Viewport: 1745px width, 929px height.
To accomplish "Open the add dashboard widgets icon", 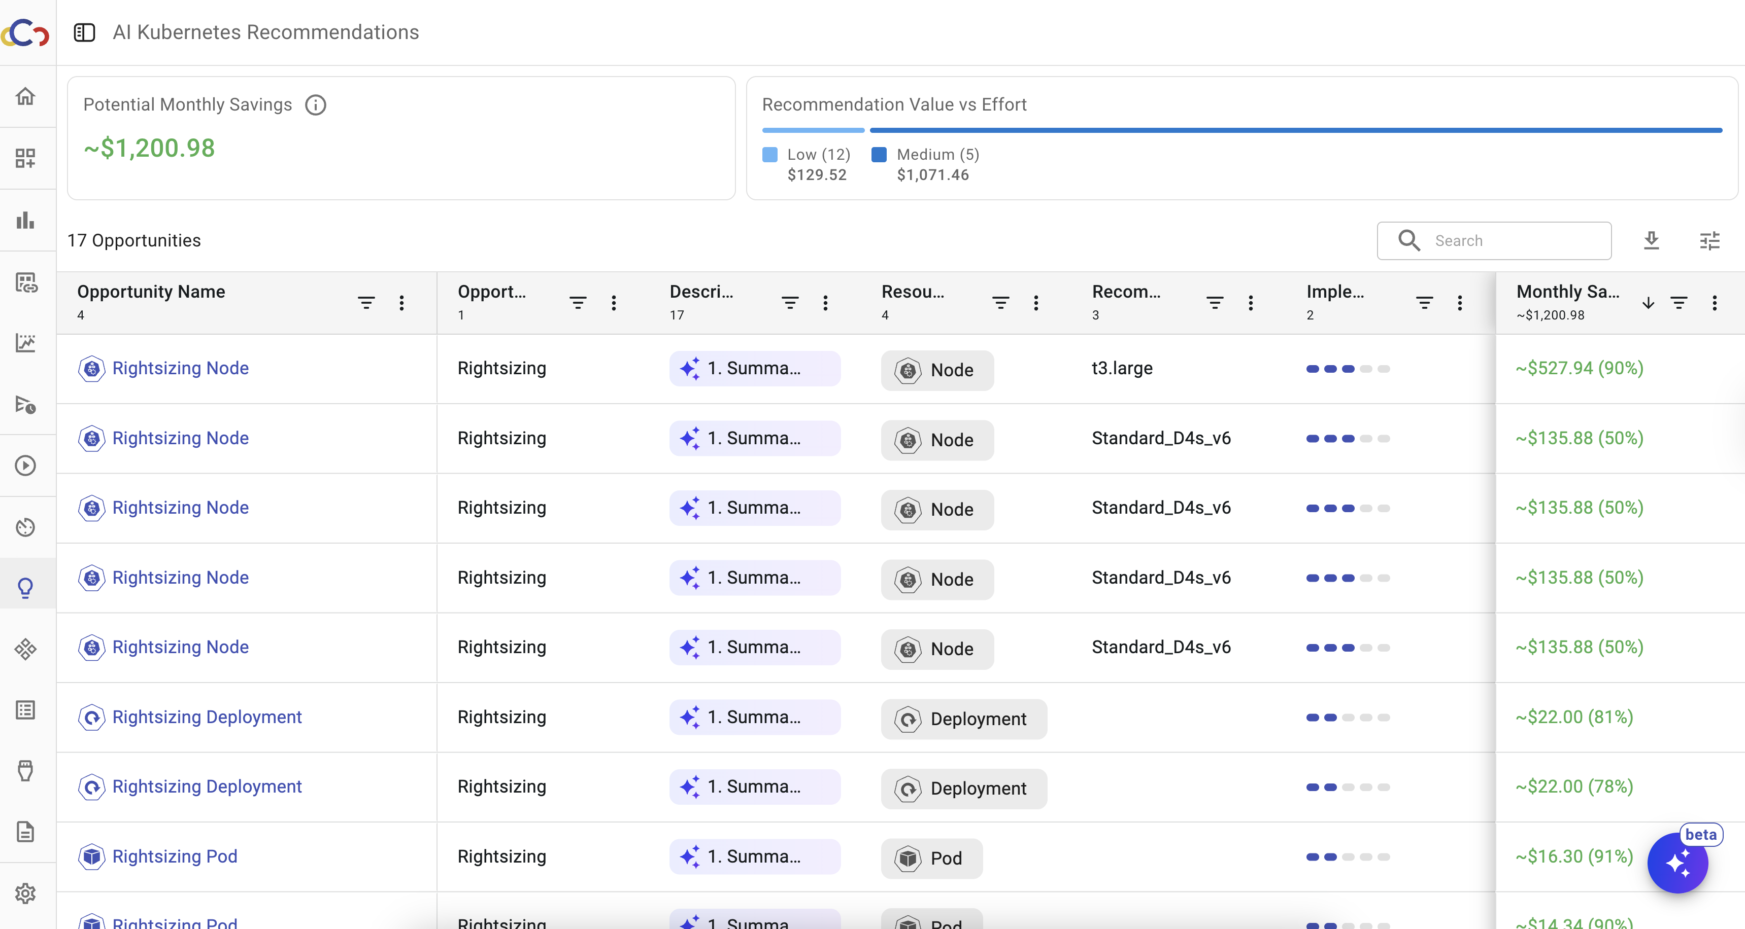I will click(26, 158).
